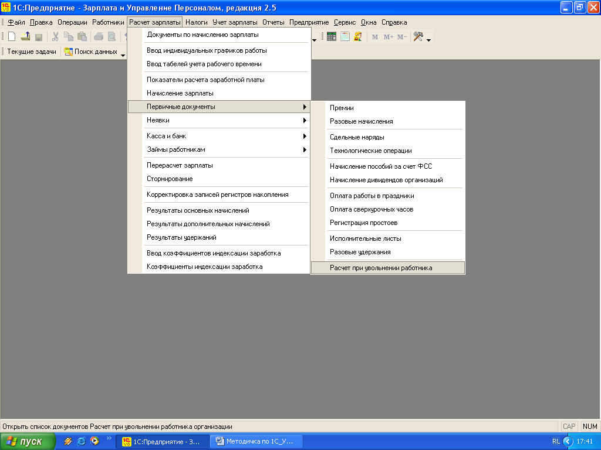The image size is (601, 450).
Task: Click the user with lock icon
Action: (x=358, y=37)
